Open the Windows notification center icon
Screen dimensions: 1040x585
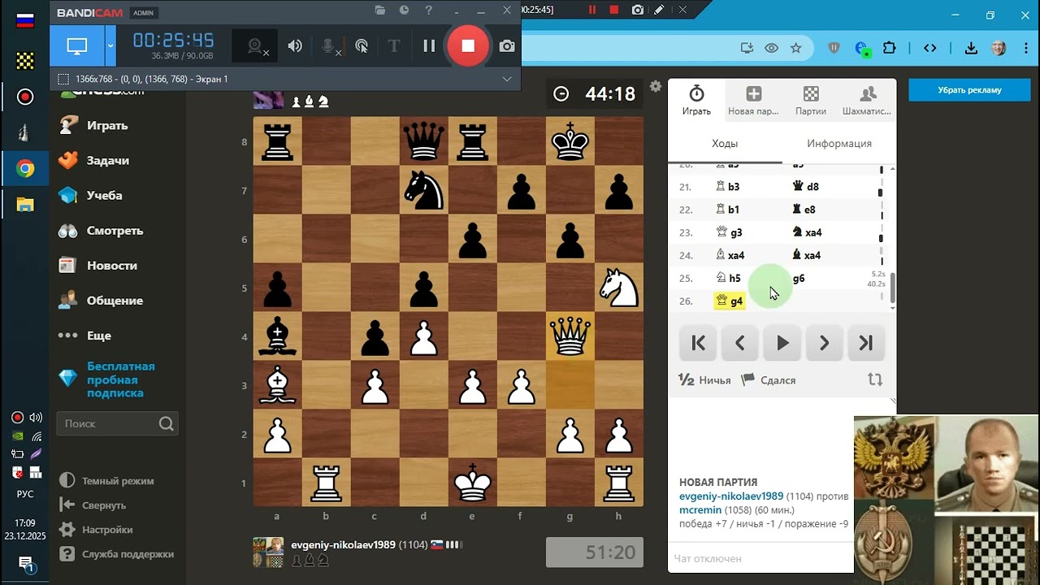click(25, 563)
